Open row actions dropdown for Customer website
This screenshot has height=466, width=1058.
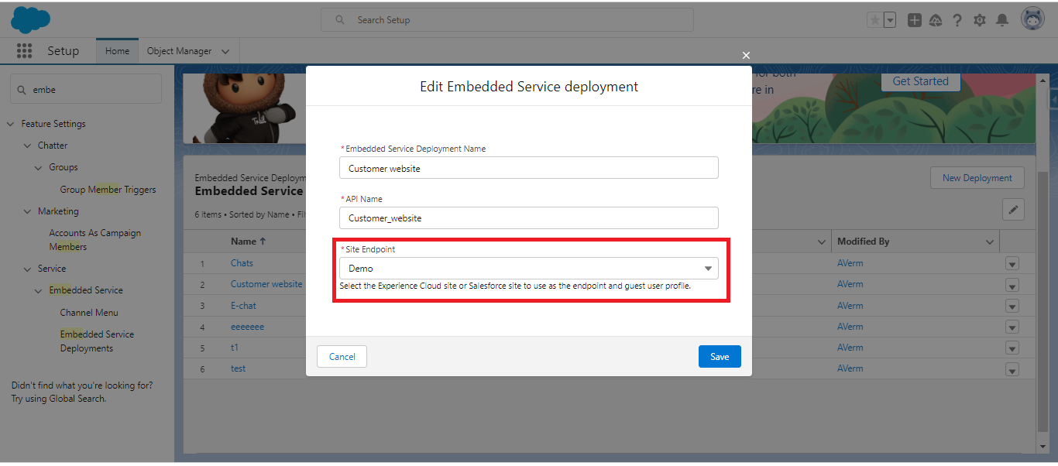(1012, 285)
